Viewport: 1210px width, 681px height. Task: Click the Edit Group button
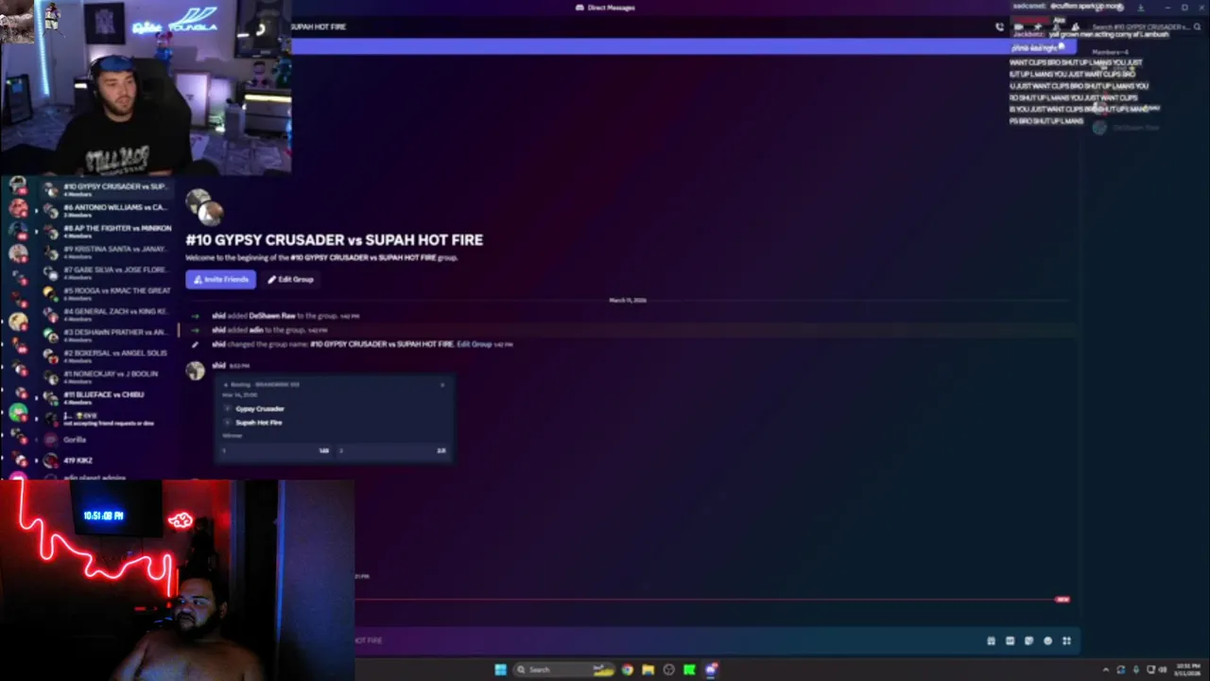[x=290, y=279]
